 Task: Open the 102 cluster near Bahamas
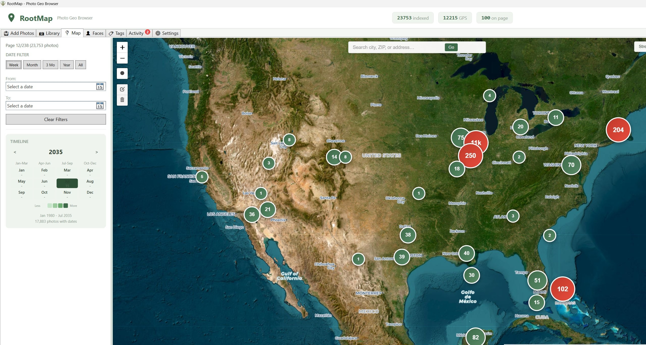(563, 289)
